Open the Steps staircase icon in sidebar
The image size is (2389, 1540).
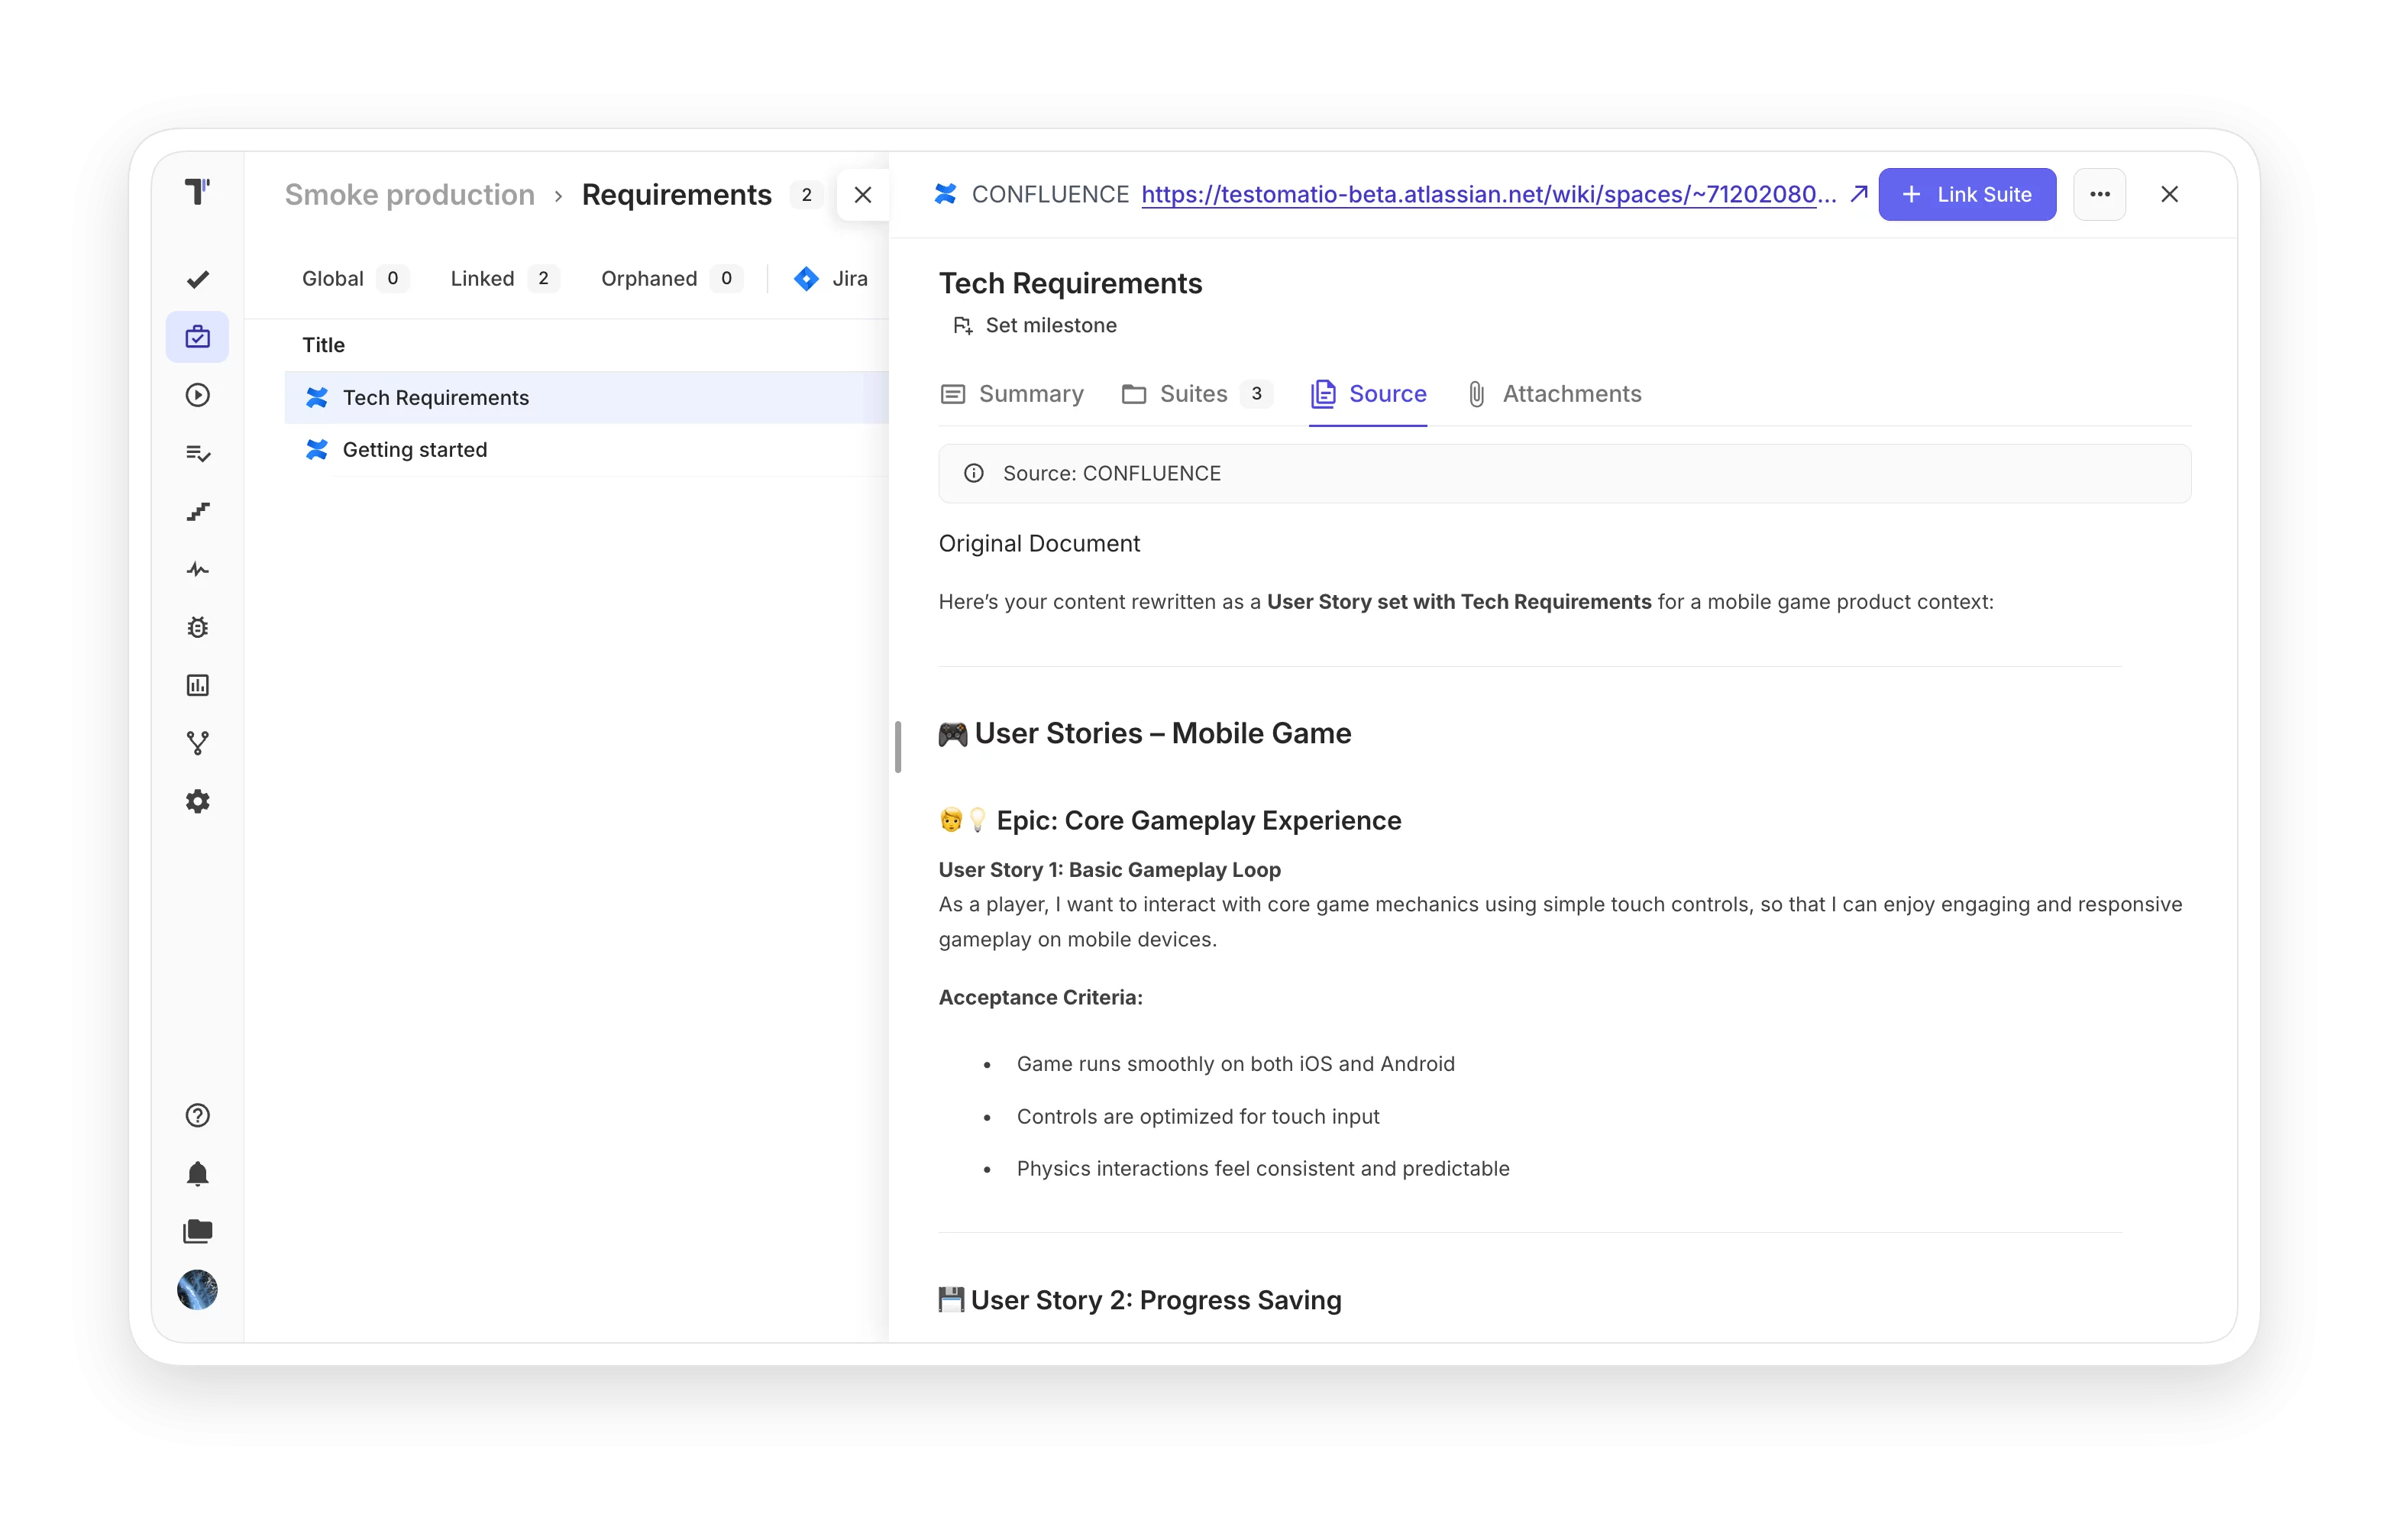[x=198, y=511]
